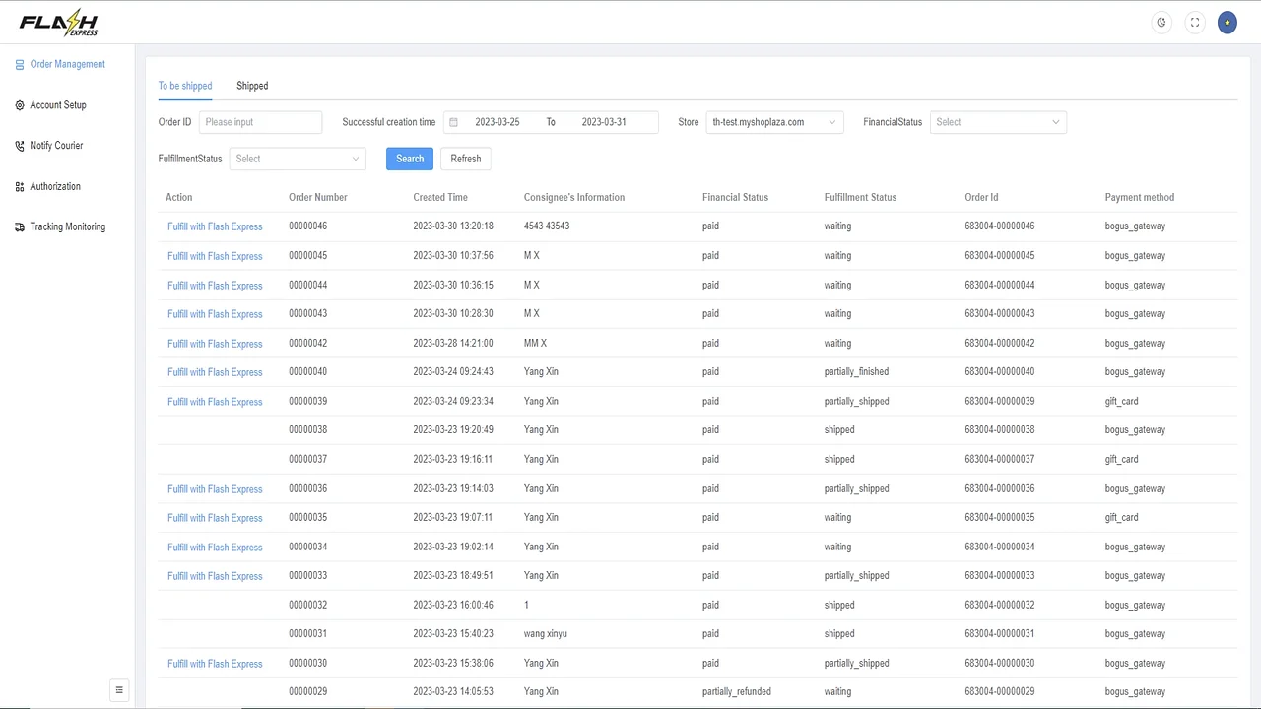This screenshot has width=1261, height=709.
Task: Expand the FulfillmentStatus dropdown
Action: click(297, 158)
